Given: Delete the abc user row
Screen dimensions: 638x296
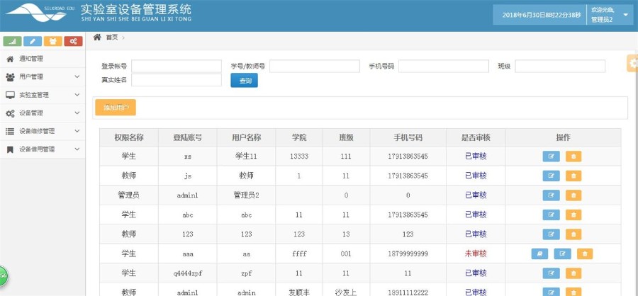Looking at the screenshot, I should [x=573, y=215].
